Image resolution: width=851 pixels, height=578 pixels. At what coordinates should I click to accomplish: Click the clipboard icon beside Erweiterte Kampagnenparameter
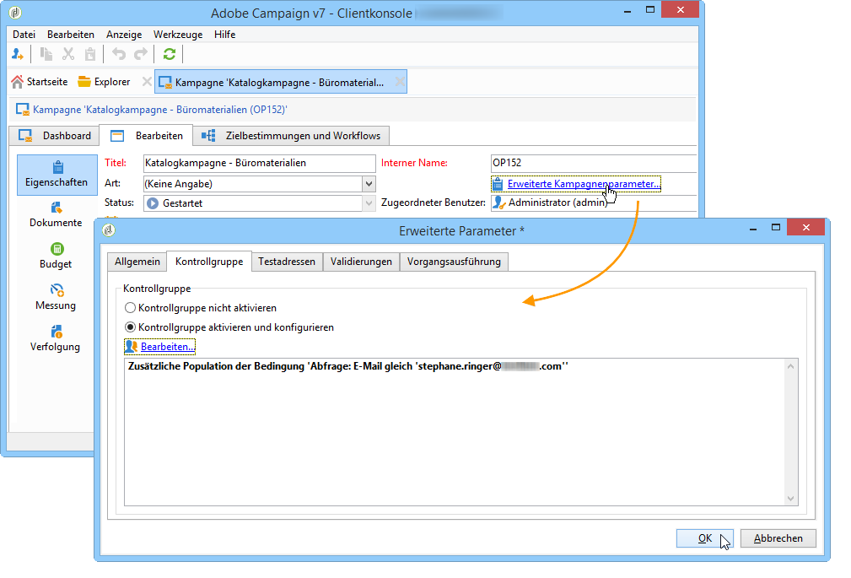pyautogui.click(x=498, y=184)
